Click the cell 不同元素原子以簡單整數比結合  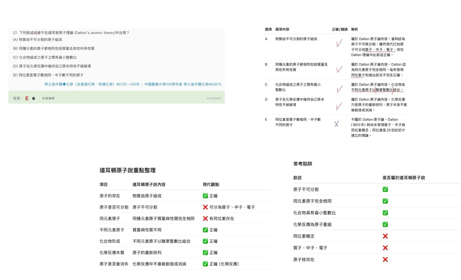[161, 241]
